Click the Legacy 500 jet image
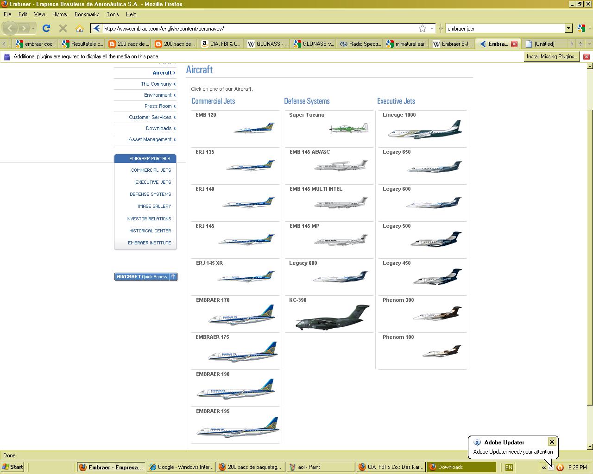 pos(436,239)
